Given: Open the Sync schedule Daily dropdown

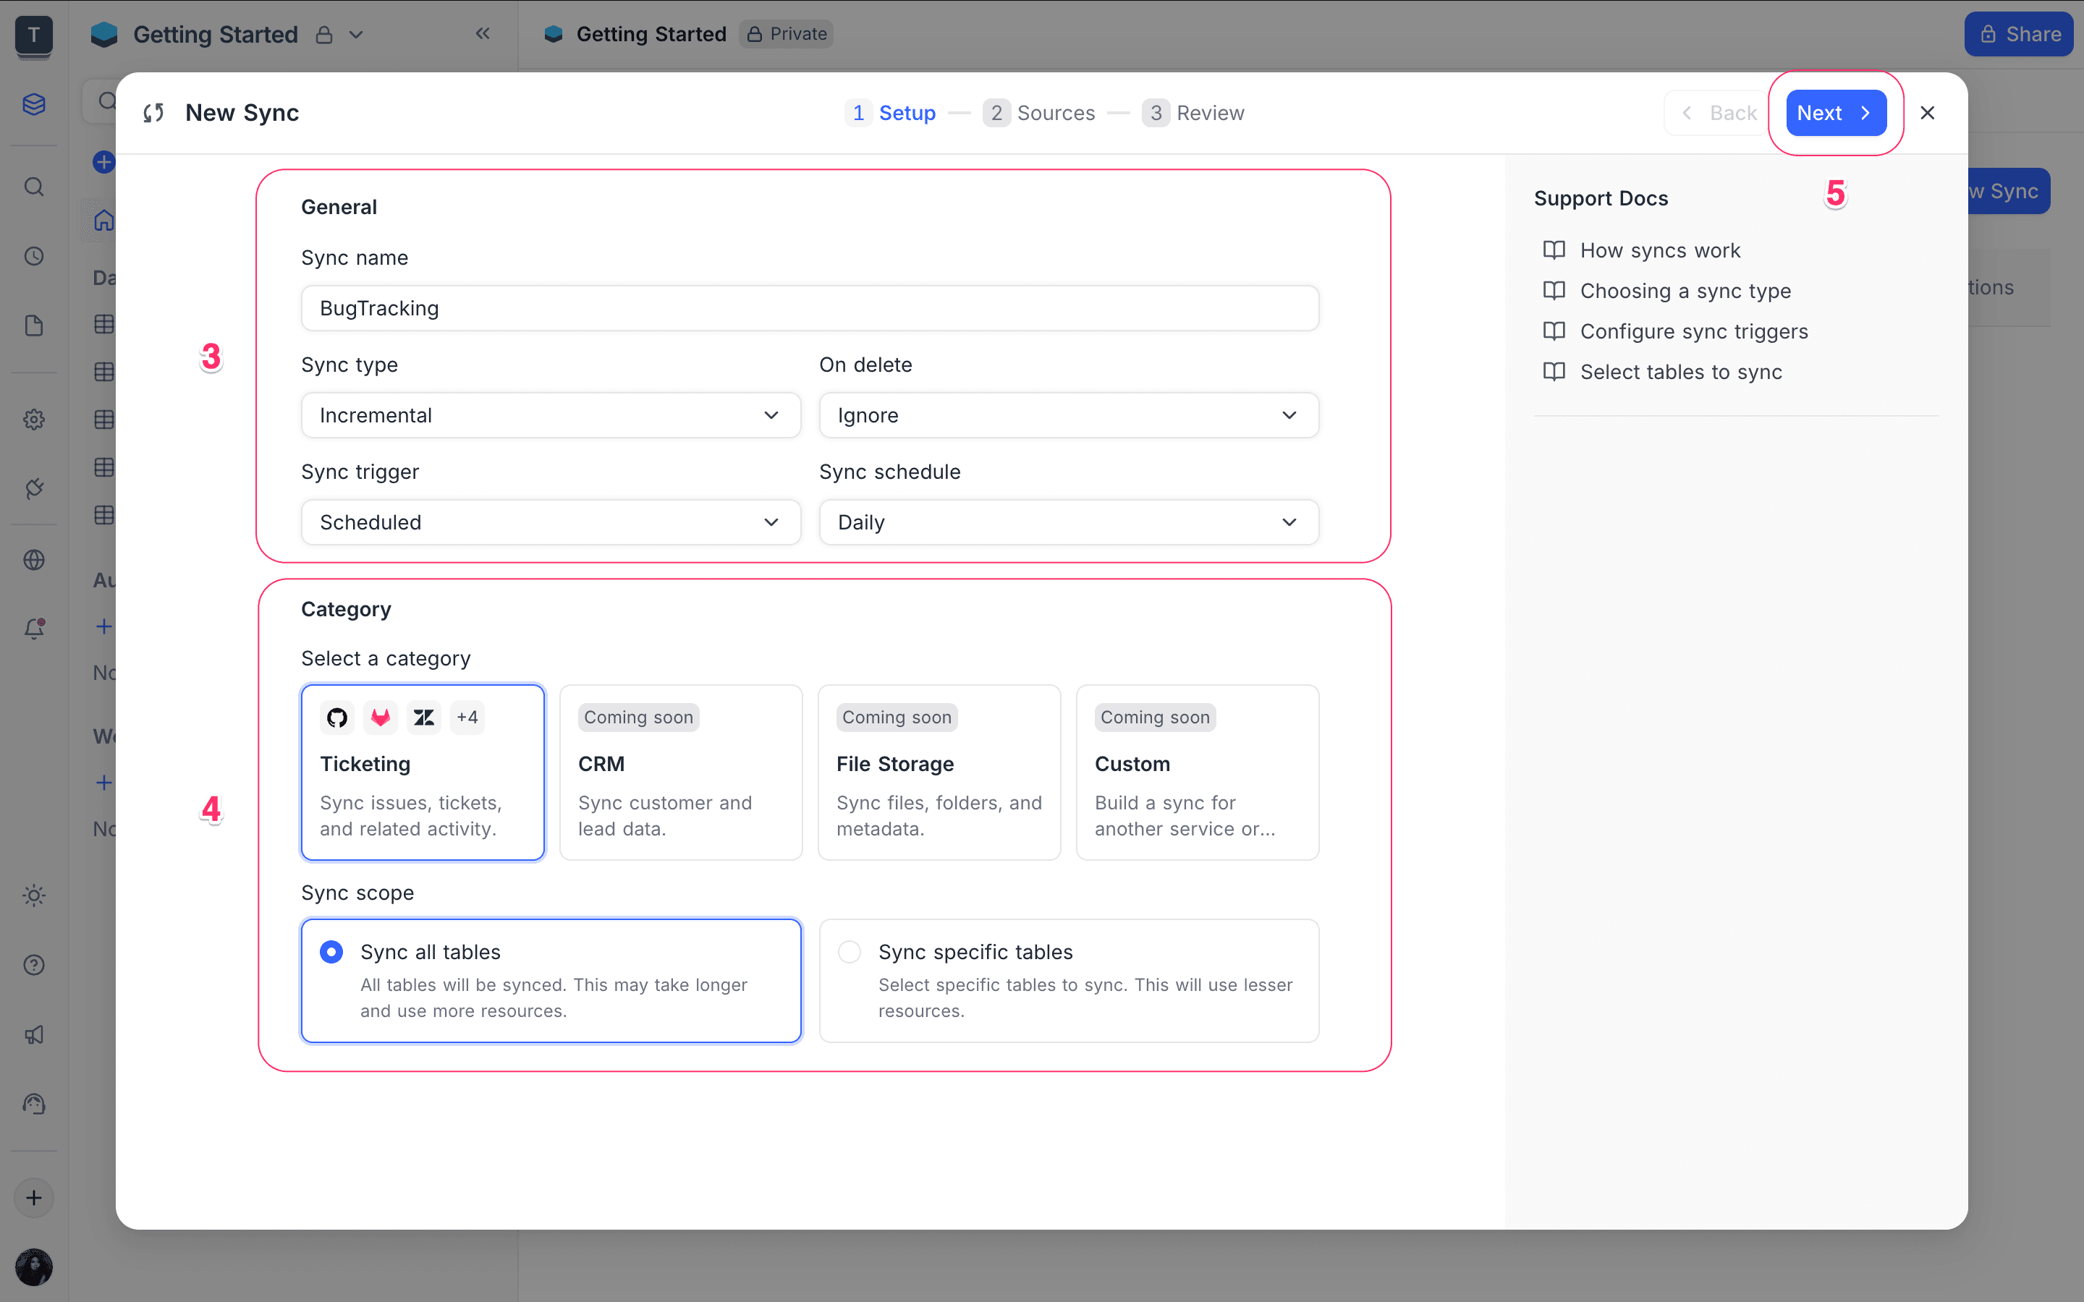Looking at the screenshot, I should tap(1068, 522).
